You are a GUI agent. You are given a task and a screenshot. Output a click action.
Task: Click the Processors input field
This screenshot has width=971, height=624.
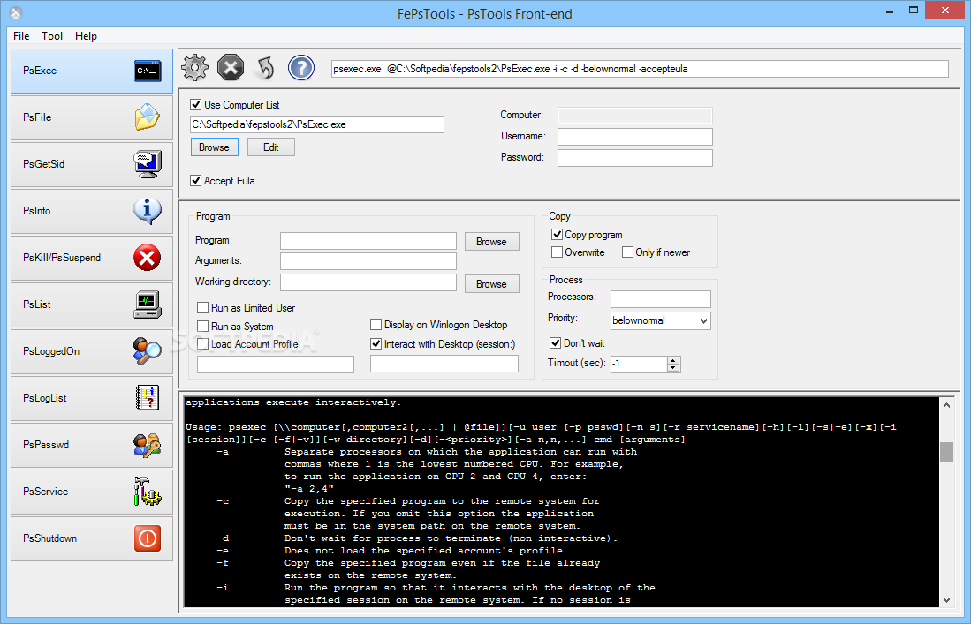point(661,299)
